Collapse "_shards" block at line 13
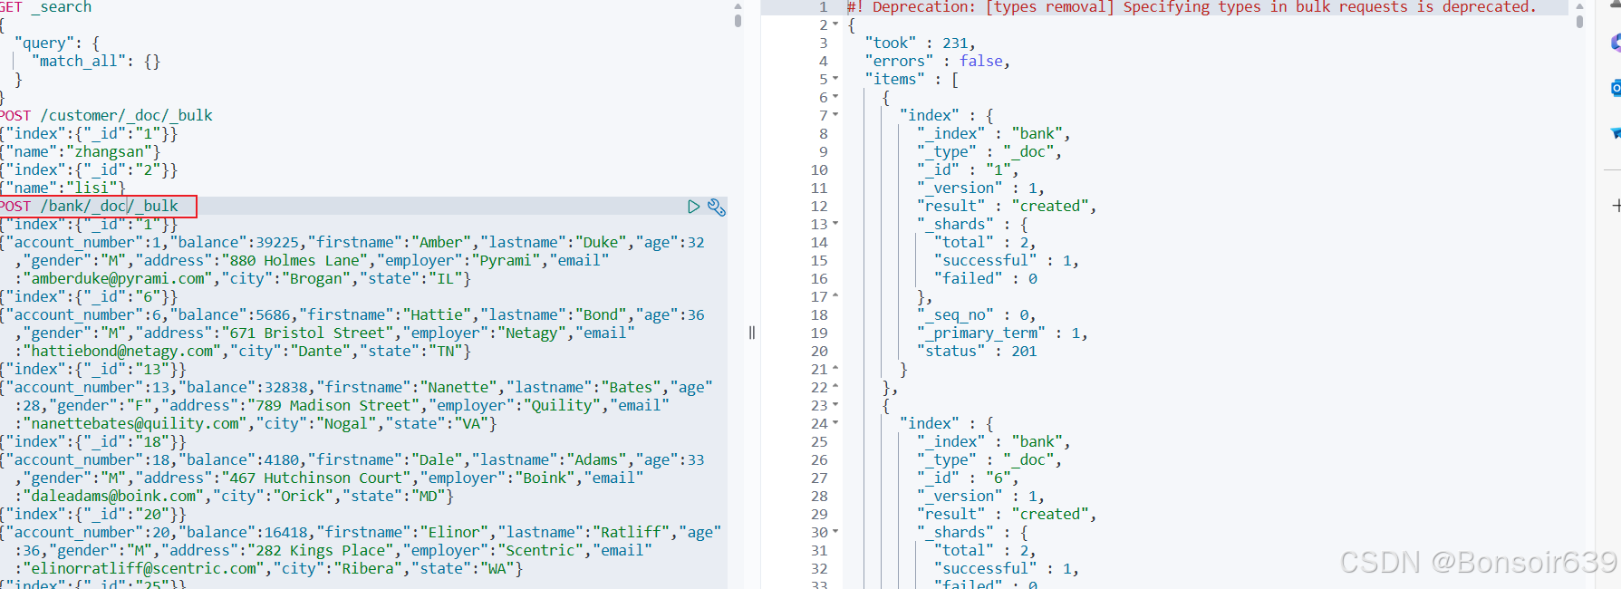This screenshot has height=589, width=1621. point(835,225)
